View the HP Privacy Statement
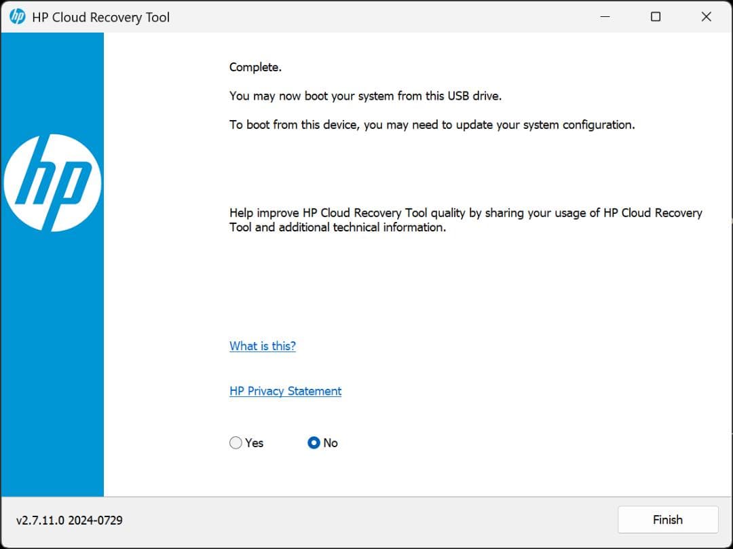733x549 pixels. coord(285,391)
